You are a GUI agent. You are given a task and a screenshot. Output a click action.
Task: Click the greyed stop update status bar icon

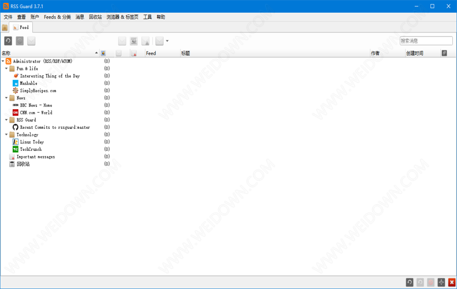pyautogui.click(x=431, y=282)
